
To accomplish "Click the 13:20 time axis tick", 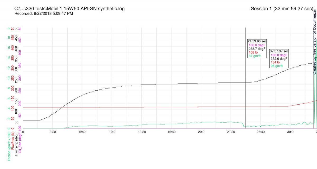I will pyautogui.click(x=142, y=132).
